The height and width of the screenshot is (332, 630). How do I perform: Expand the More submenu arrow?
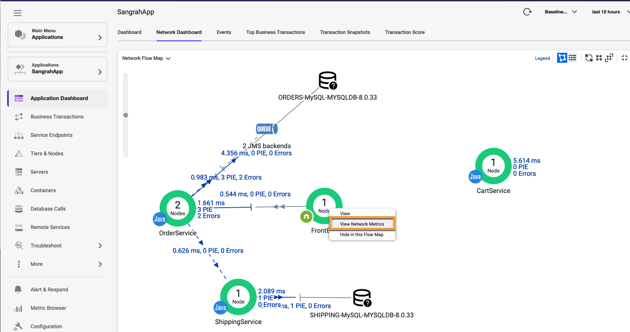[x=100, y=264]
